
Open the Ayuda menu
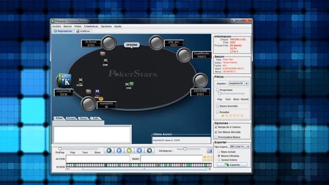(x=118, y=26)
